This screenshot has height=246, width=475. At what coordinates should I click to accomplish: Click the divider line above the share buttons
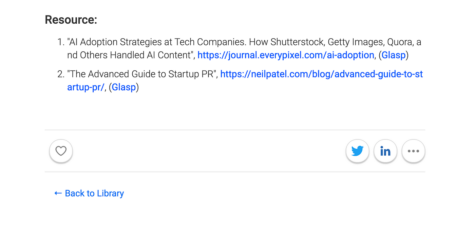pyautogui.click(x=235, y=130)
